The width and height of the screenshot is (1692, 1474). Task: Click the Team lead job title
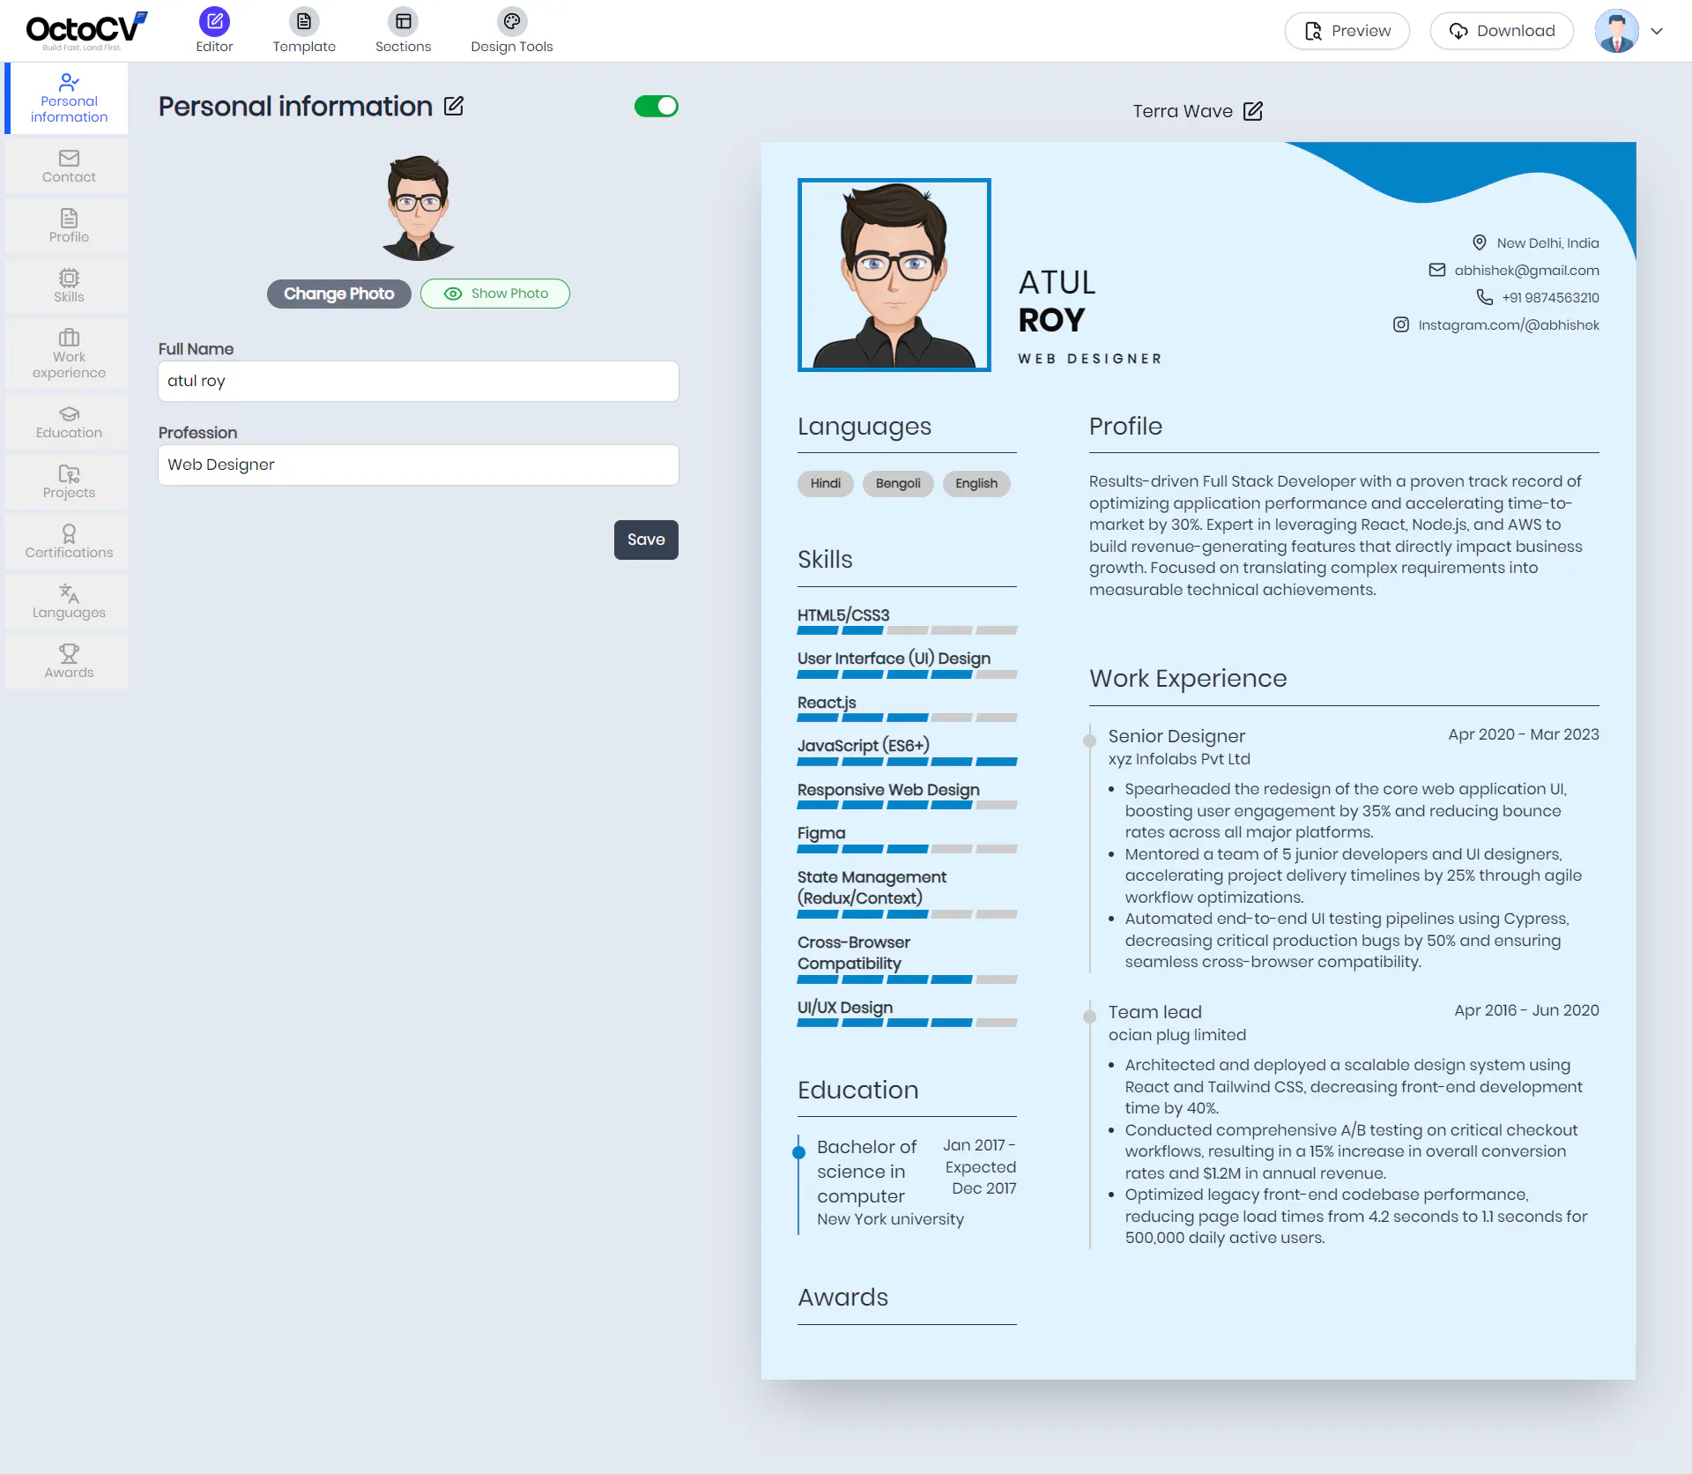tap(1154, 1012)
